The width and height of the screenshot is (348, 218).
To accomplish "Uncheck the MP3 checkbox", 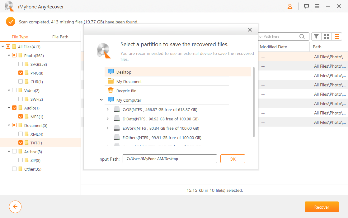I will coord(21,116).
